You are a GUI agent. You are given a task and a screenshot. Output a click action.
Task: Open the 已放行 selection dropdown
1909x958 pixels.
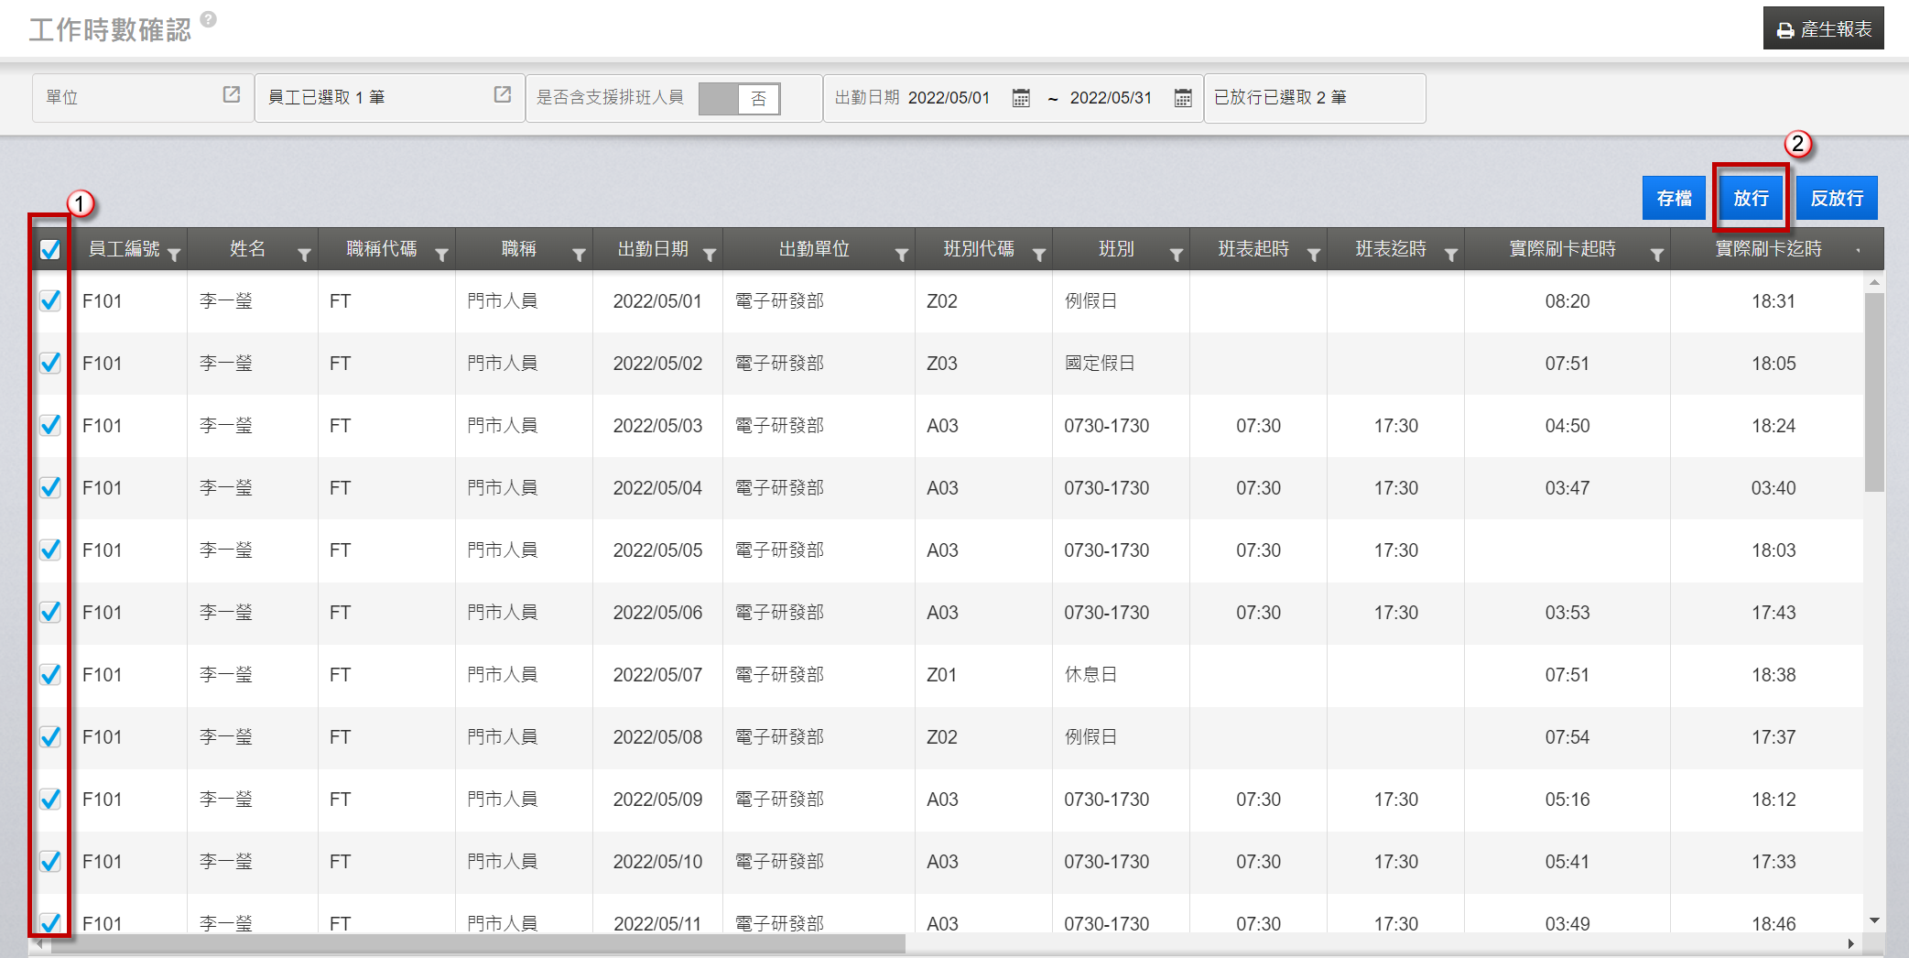point(1314,98)
